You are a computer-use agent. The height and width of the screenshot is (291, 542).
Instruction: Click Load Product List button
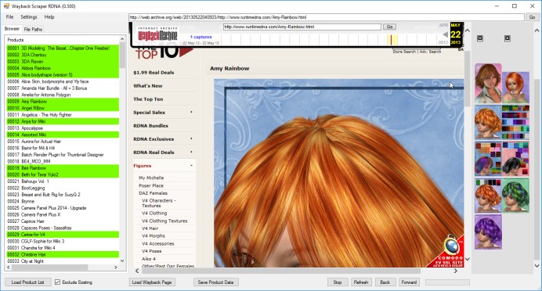coord(28,282)
